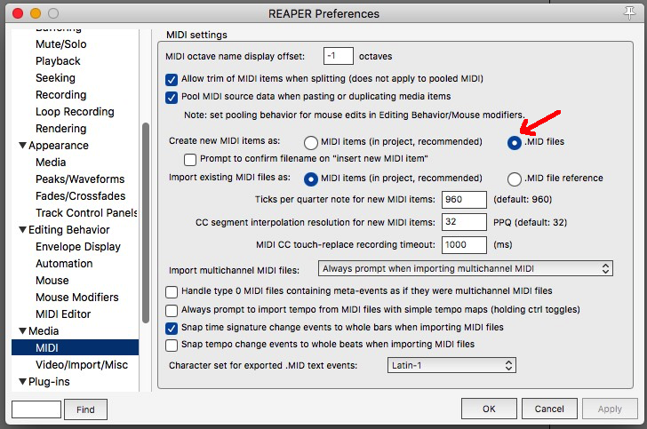Enable Always prompt to import tempo checkbox

tap(172, 310)
